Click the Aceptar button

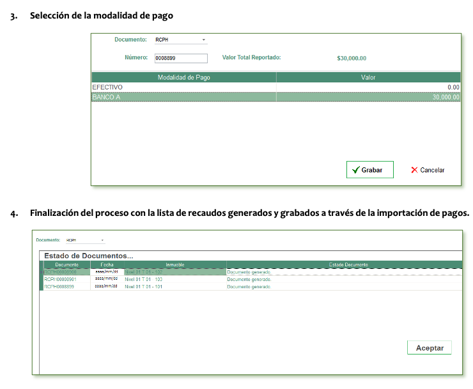(430, 347)
